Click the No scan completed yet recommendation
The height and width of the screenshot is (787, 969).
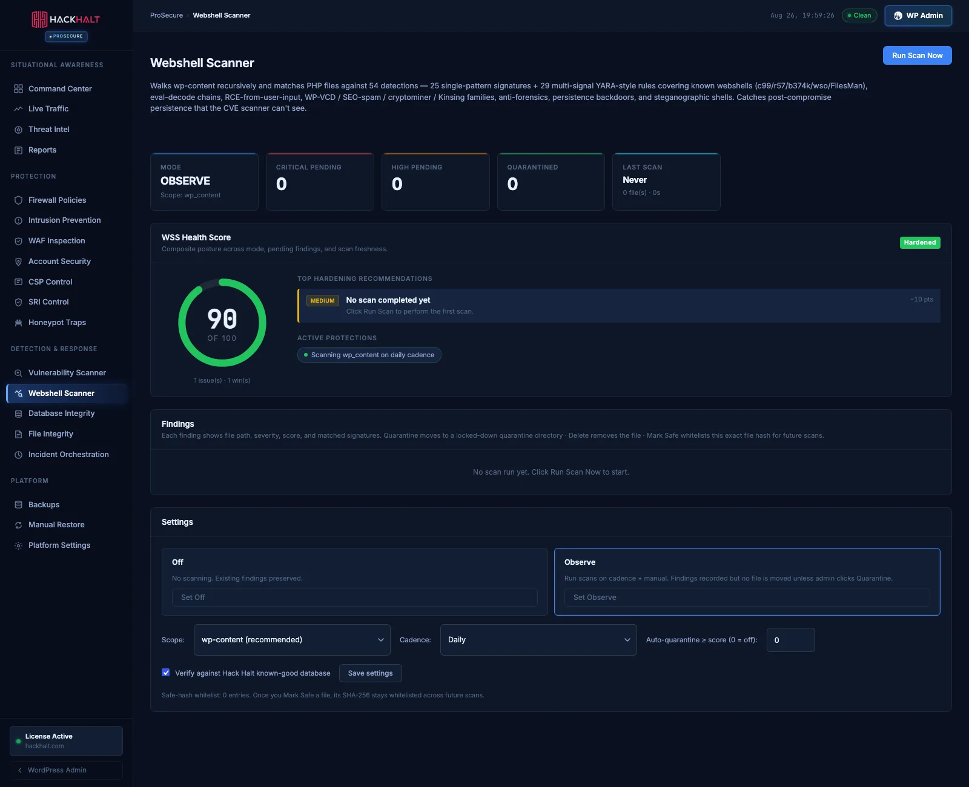[619, 306]
